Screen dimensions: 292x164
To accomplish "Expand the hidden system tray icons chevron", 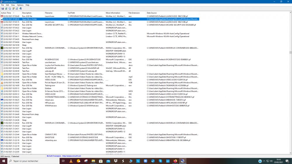I will point(265,161).
